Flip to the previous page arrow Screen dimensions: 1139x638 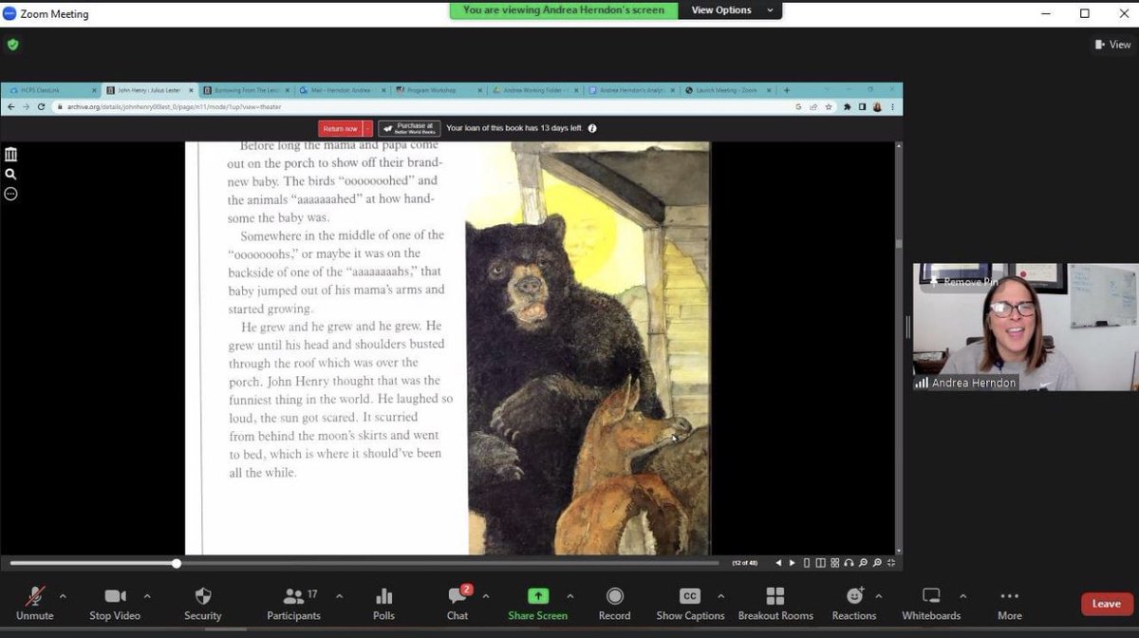coord(779,563)
